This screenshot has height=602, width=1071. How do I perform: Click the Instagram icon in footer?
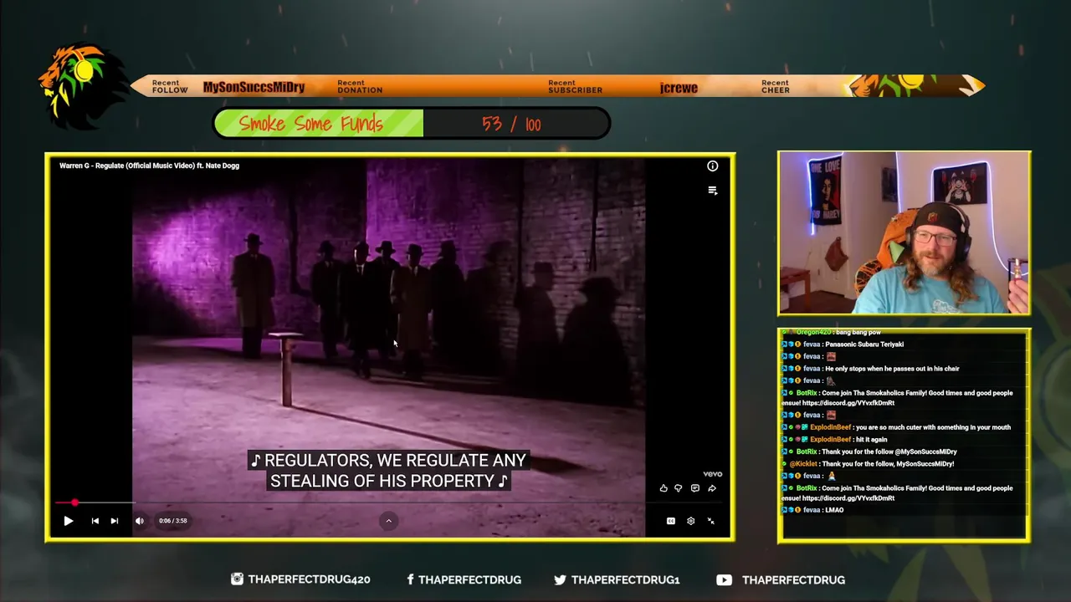(x=237, y=579)
